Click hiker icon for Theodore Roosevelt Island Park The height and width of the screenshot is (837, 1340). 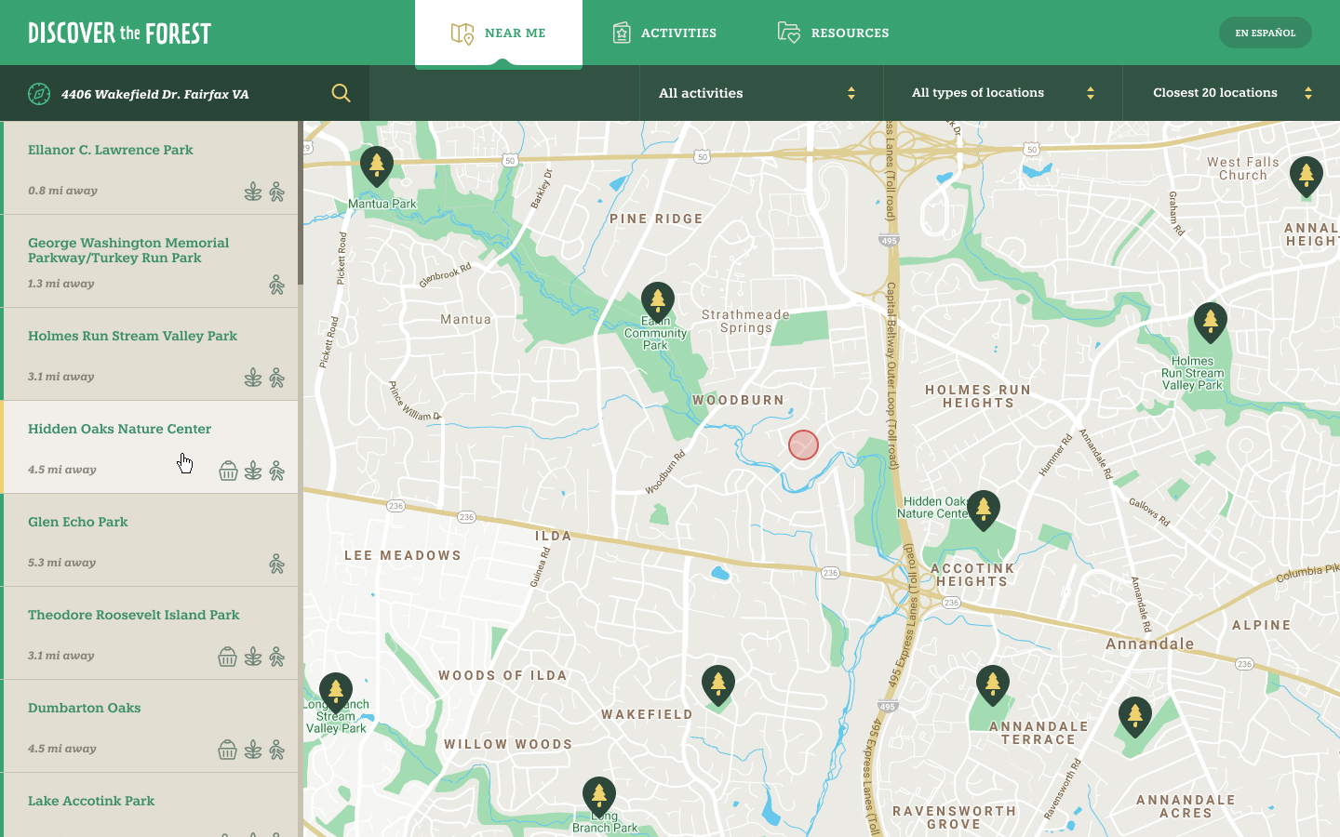click(x=276, y=657)
